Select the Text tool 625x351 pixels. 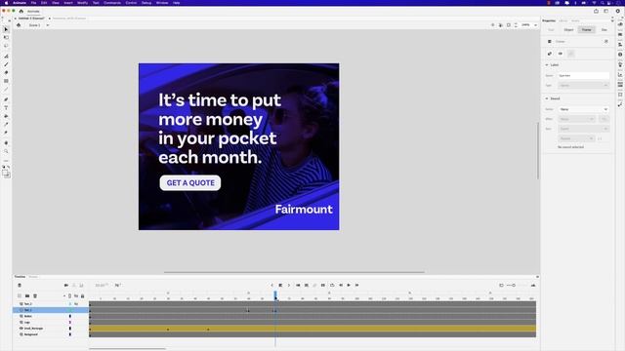(6, 107)
